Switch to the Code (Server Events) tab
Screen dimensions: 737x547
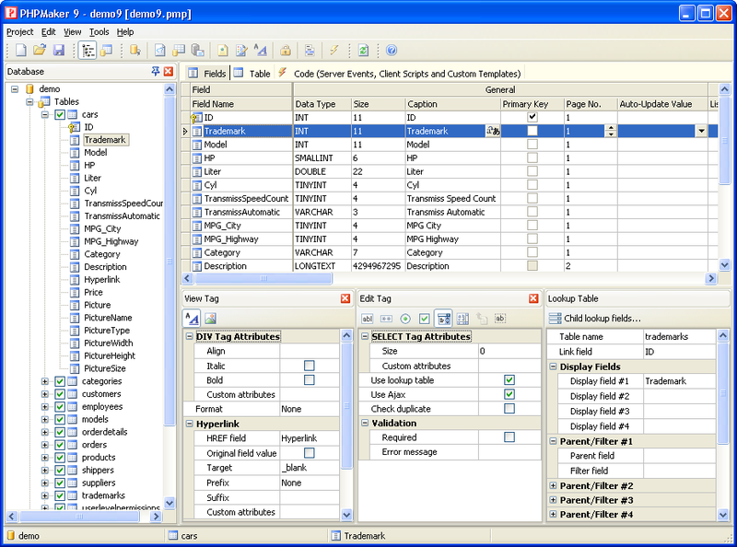[x=401, y=74]
